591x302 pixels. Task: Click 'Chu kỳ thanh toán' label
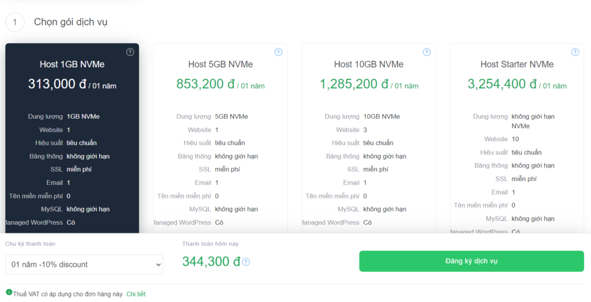30,244
